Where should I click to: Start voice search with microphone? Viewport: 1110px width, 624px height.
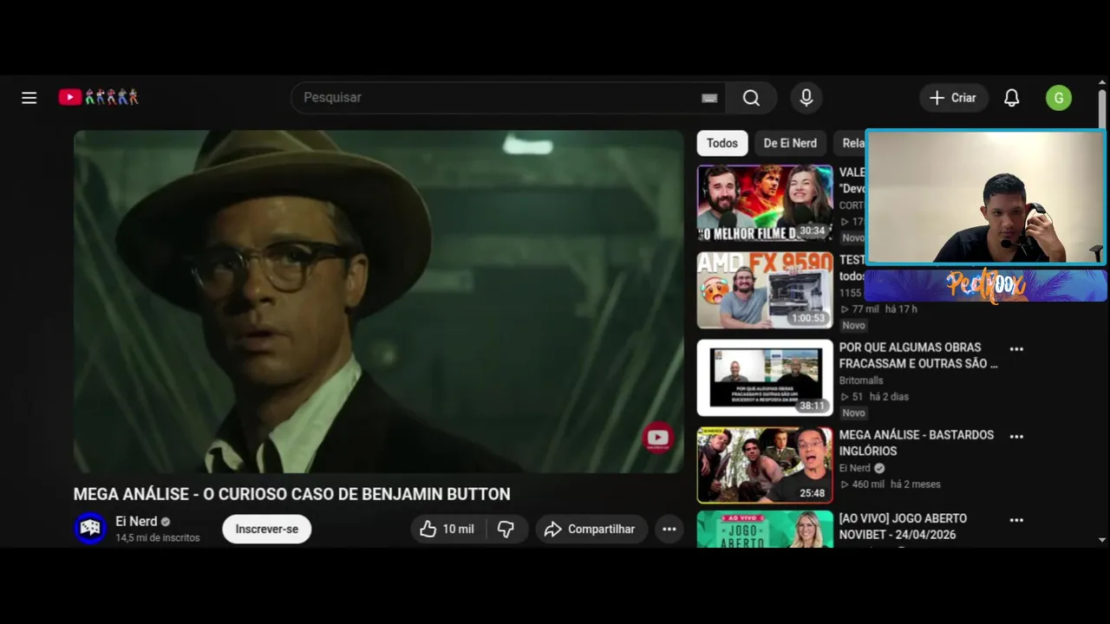click(x=806, y=98)
